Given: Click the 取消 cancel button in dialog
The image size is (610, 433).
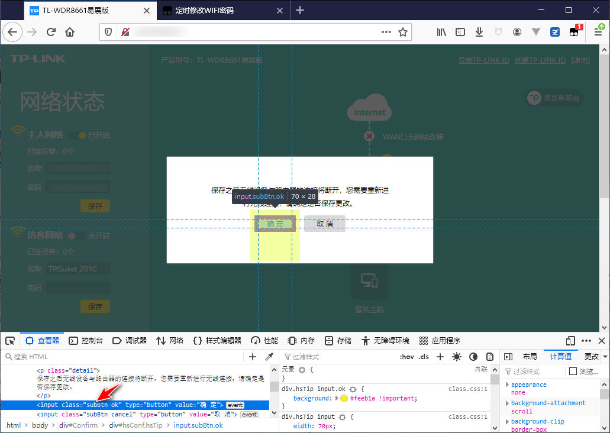Looking at the screenshot, I should tap(324, 224).
